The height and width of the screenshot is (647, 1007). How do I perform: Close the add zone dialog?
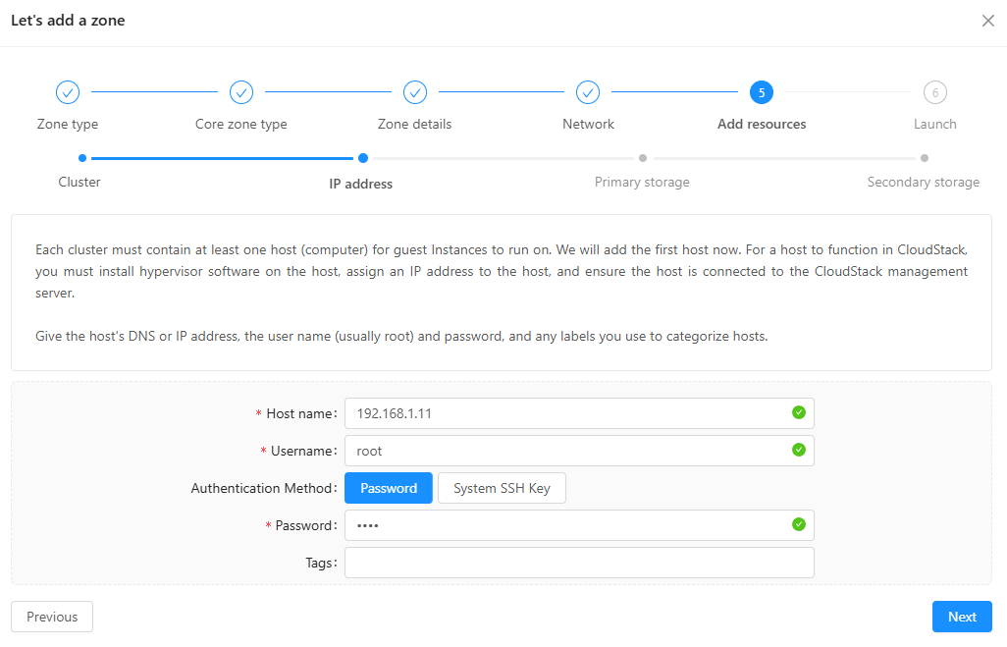coord(987,21)
